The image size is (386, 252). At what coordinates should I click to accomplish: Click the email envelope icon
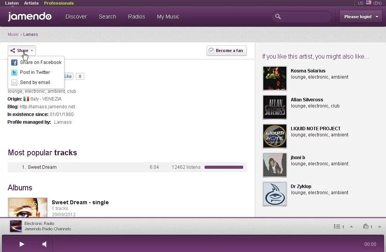tap(14, 82)
